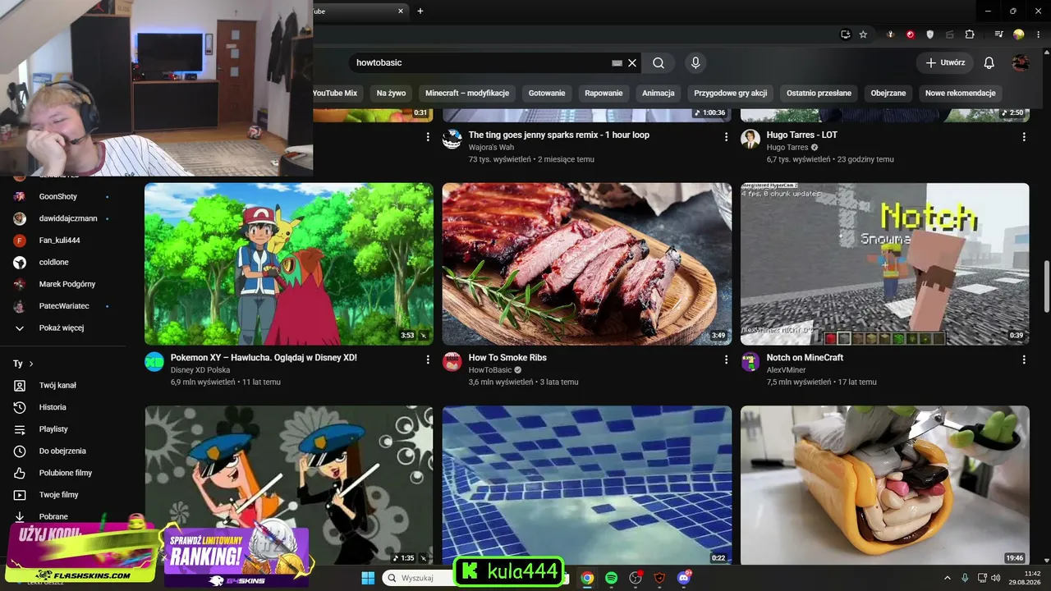
Task: Select the Przygodowe gry akcji filter chip
Action: (x=731, y=94)
